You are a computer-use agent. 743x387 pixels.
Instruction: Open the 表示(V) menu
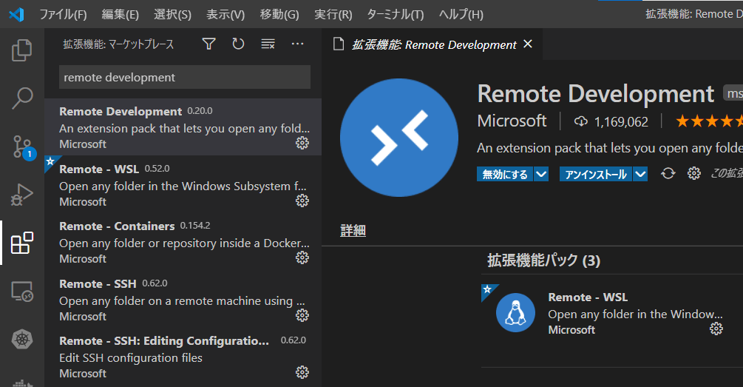pos(225,15)
